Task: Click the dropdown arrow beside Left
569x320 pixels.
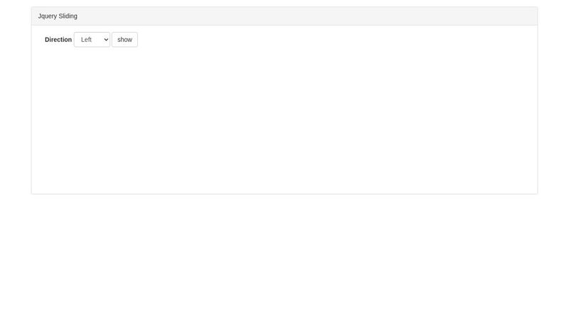Action: [106, 40]
